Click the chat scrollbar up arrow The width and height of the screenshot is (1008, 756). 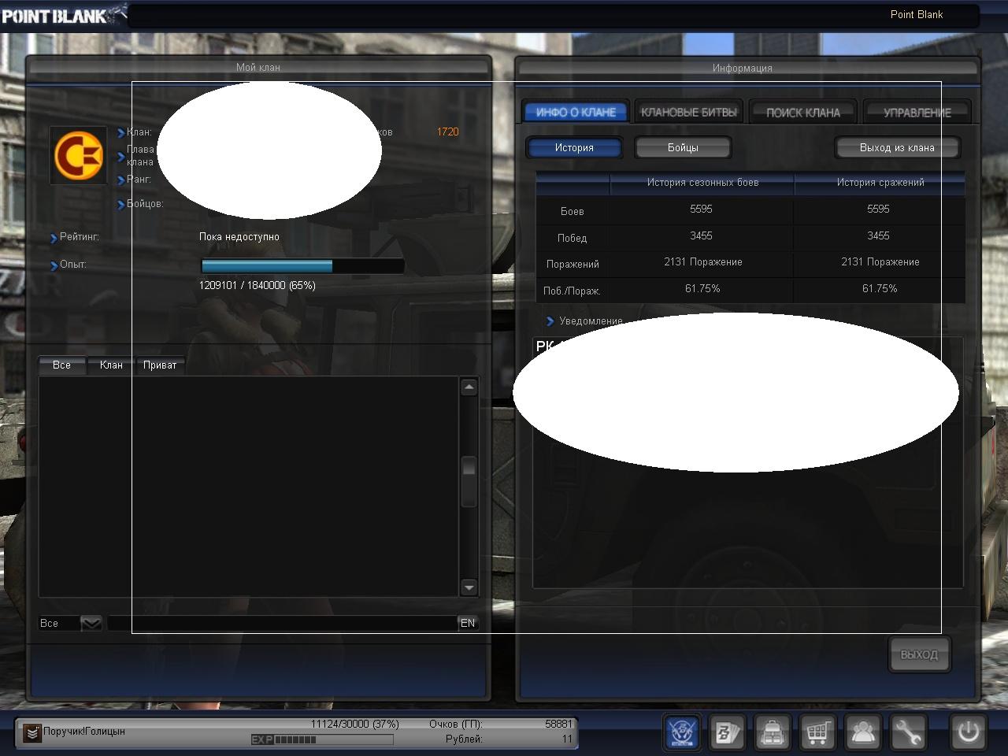coord(469,387)
